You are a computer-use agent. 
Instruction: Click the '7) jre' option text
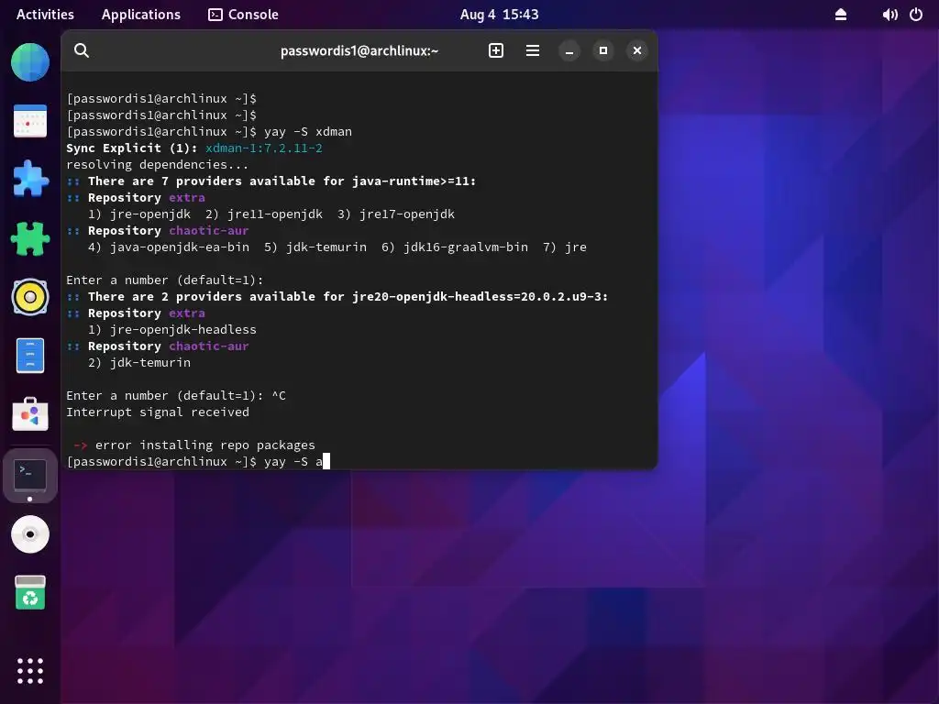(565, 247)
